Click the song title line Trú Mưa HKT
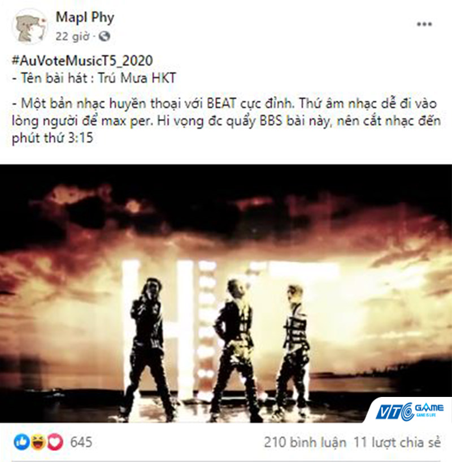Screen dimensions: 452x462 tap(94, 78)
